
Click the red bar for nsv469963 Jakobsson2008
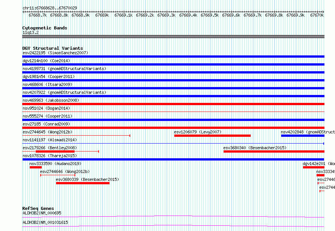click(173, 104)
